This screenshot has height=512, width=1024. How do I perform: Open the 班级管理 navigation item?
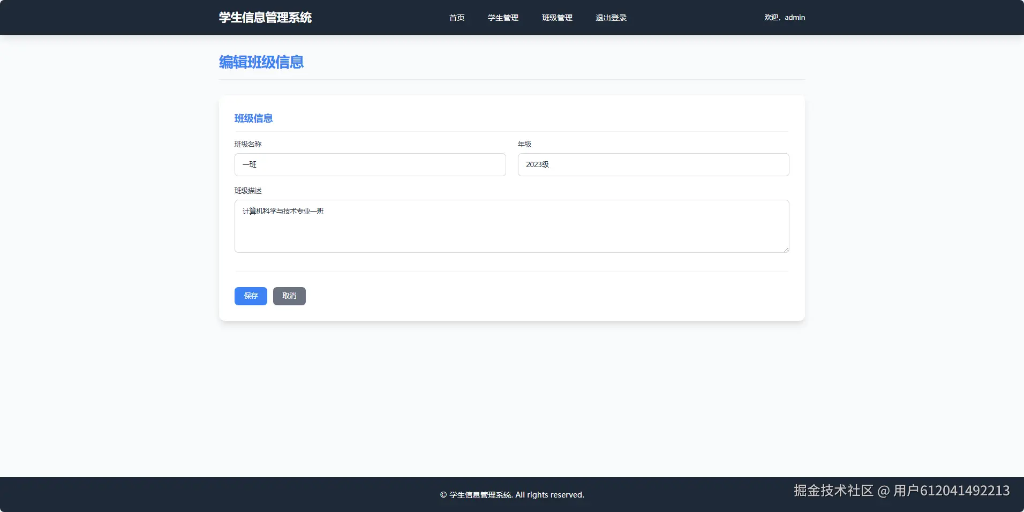click(556, 17)
